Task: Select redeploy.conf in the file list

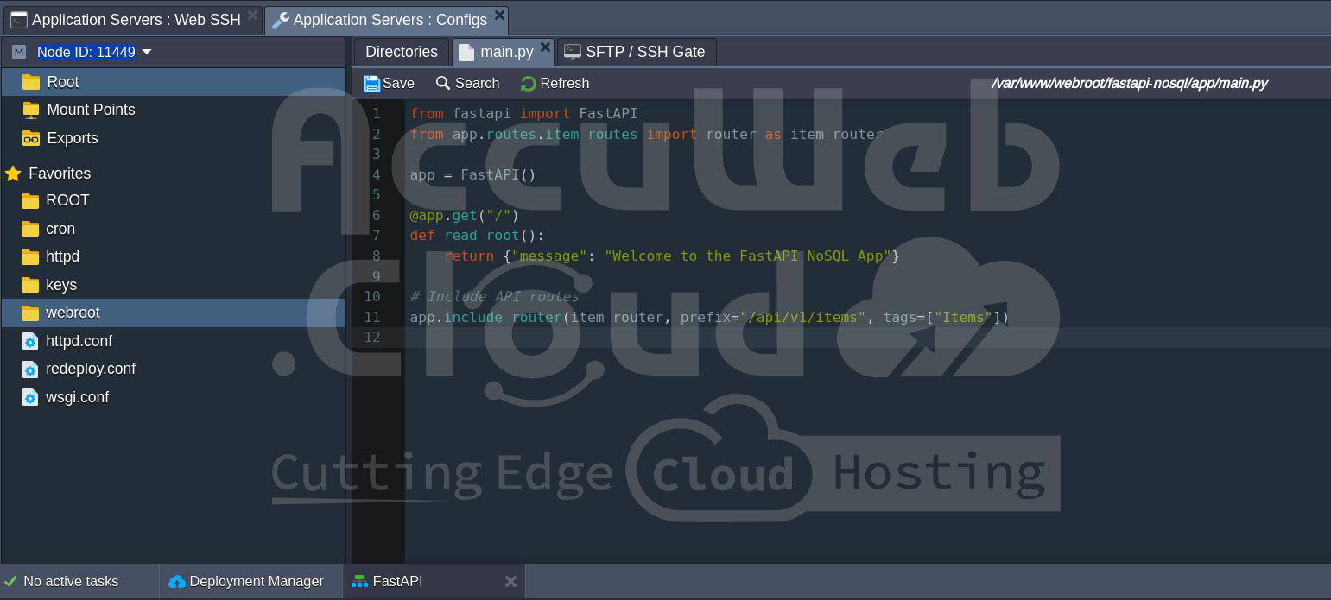Action: coord(90,369)
